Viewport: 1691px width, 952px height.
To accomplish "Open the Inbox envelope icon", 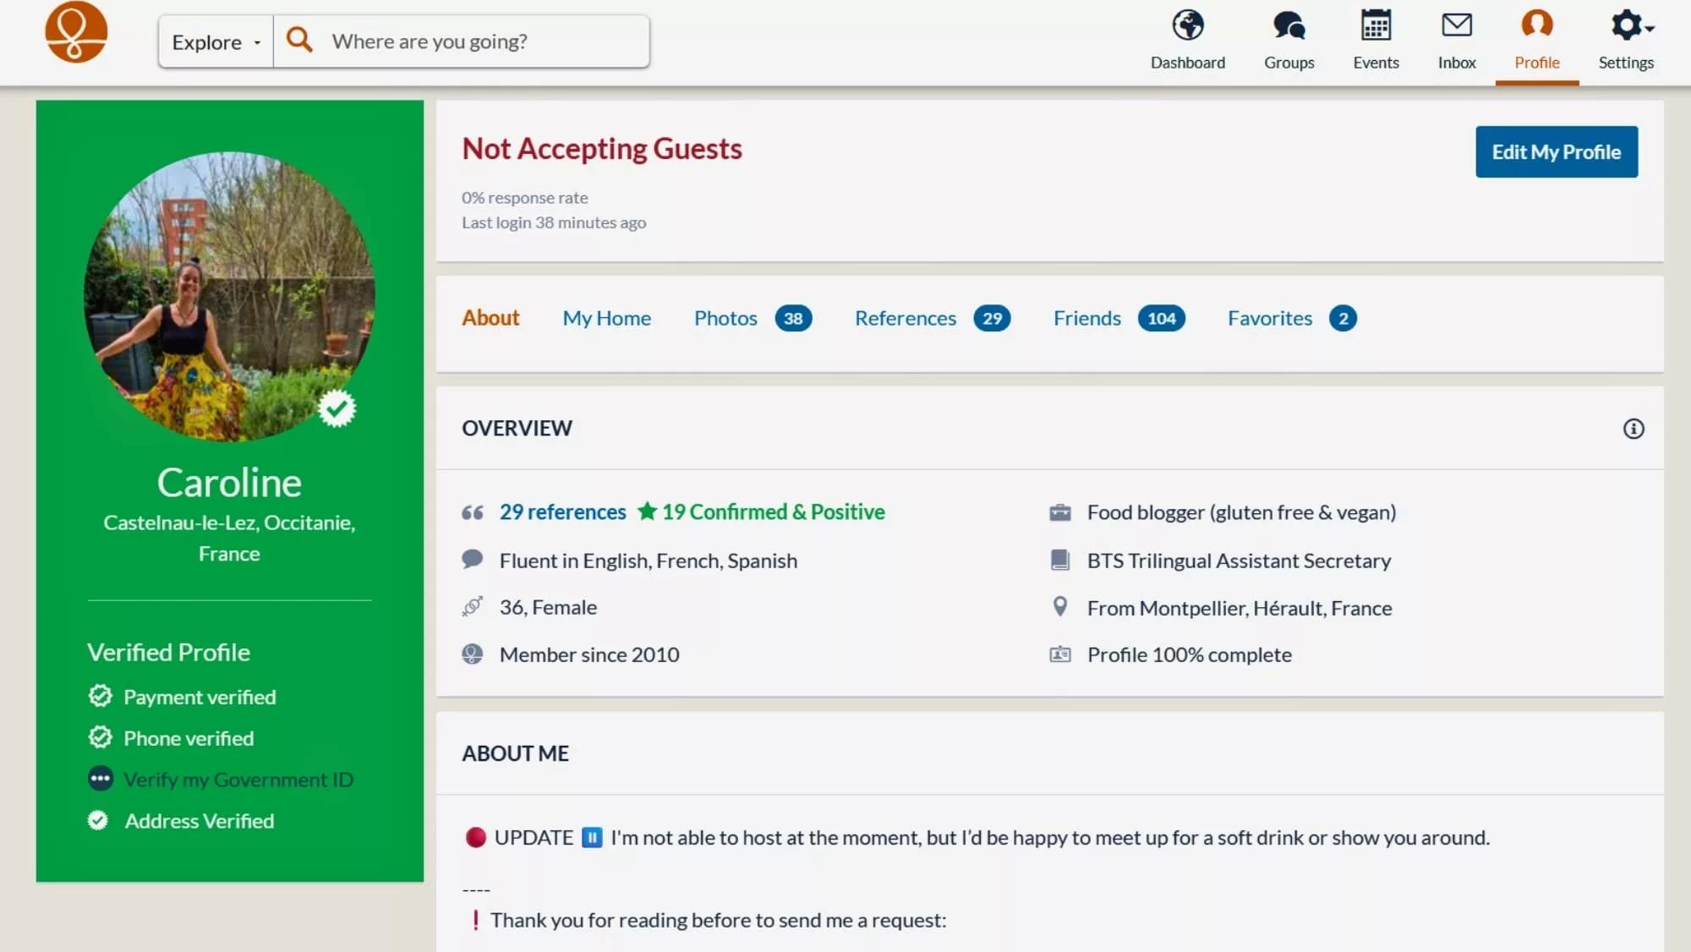I will point(1456,25).
